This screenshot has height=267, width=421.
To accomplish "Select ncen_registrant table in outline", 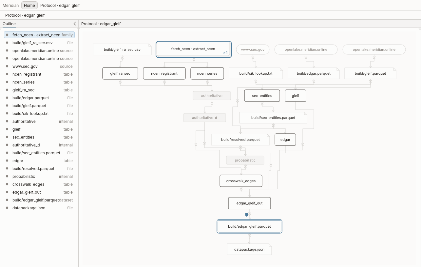I will 39,74.
